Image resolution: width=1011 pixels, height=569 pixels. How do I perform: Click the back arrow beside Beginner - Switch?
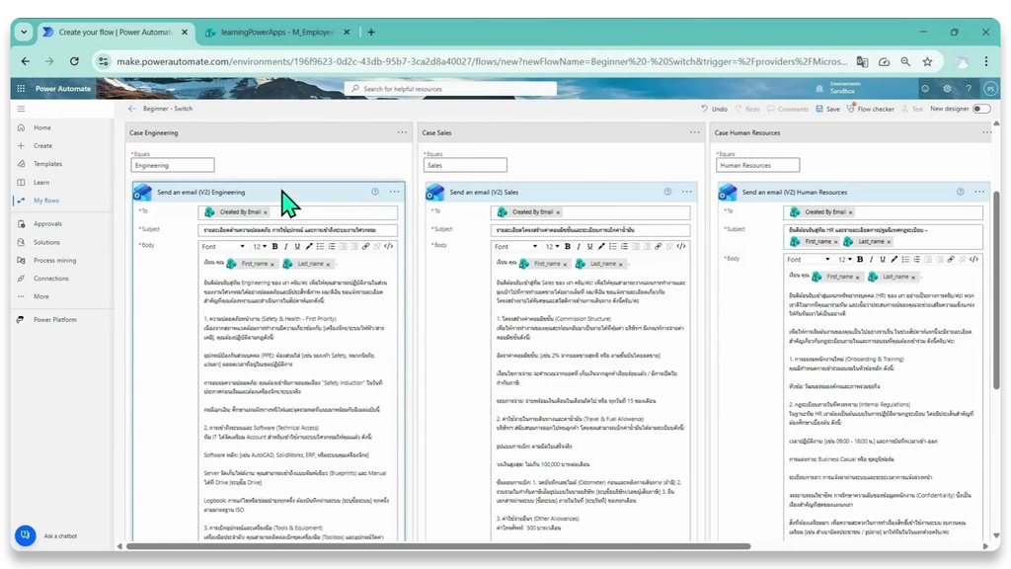click(131, 109)
